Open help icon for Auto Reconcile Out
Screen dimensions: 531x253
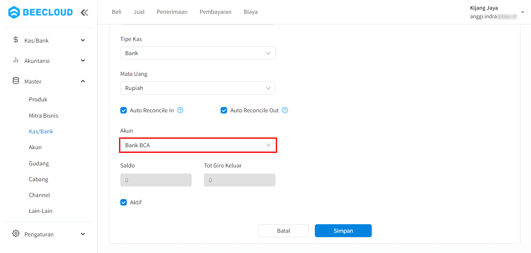pos(285,110)
